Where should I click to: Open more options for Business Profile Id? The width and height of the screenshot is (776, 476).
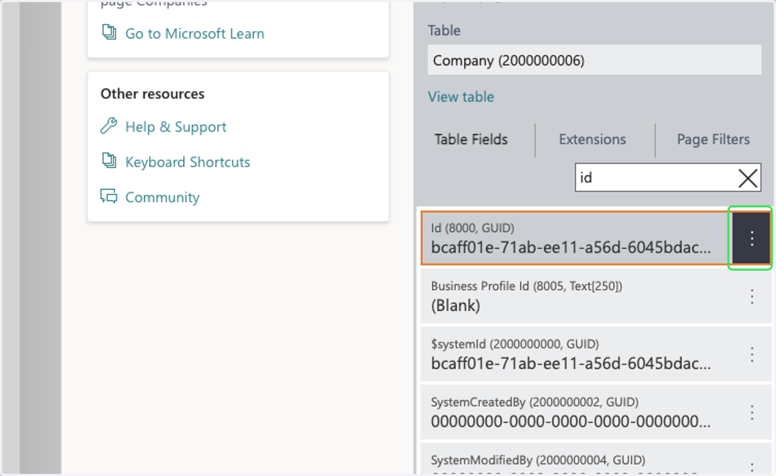tap(751, 296)
